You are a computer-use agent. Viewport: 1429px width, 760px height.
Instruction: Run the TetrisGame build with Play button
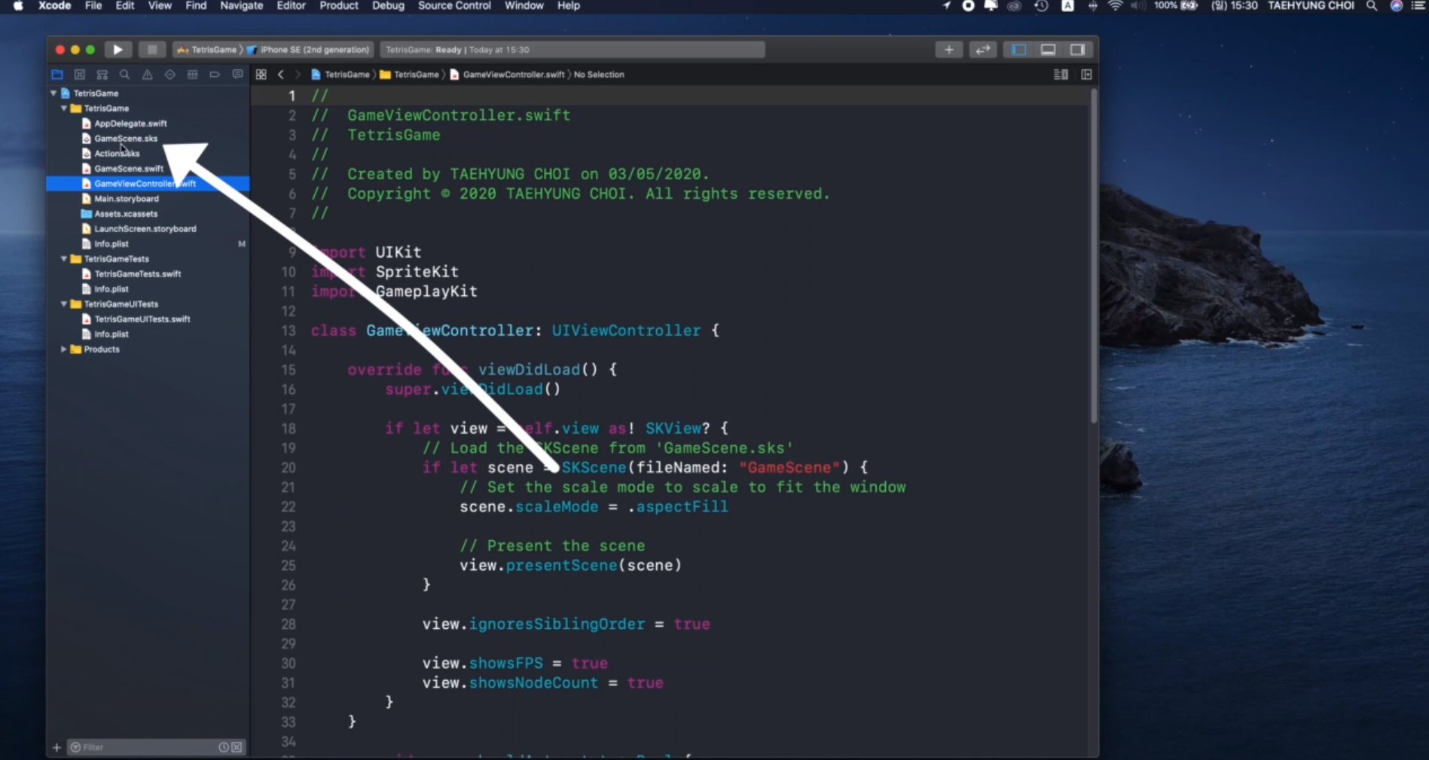pyautogui.click(x=118, y=50)
